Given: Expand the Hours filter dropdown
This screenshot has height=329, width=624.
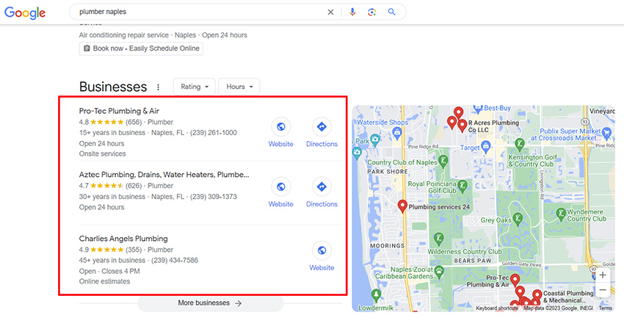Looking at the screenshot, I should point(239,87).
